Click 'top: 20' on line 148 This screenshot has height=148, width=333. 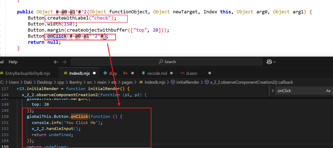tap(40, 104)
